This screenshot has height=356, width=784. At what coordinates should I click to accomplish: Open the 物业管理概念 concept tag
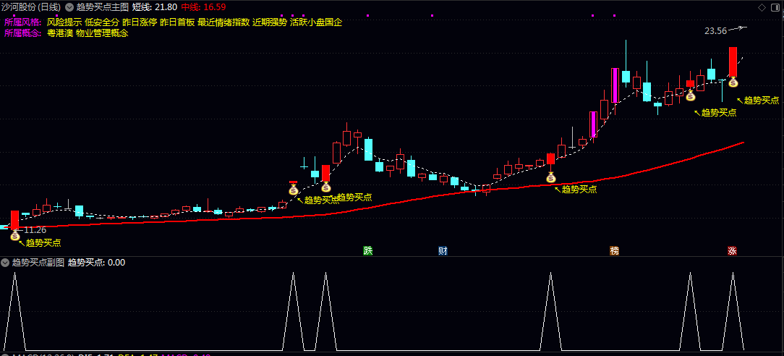102,33
